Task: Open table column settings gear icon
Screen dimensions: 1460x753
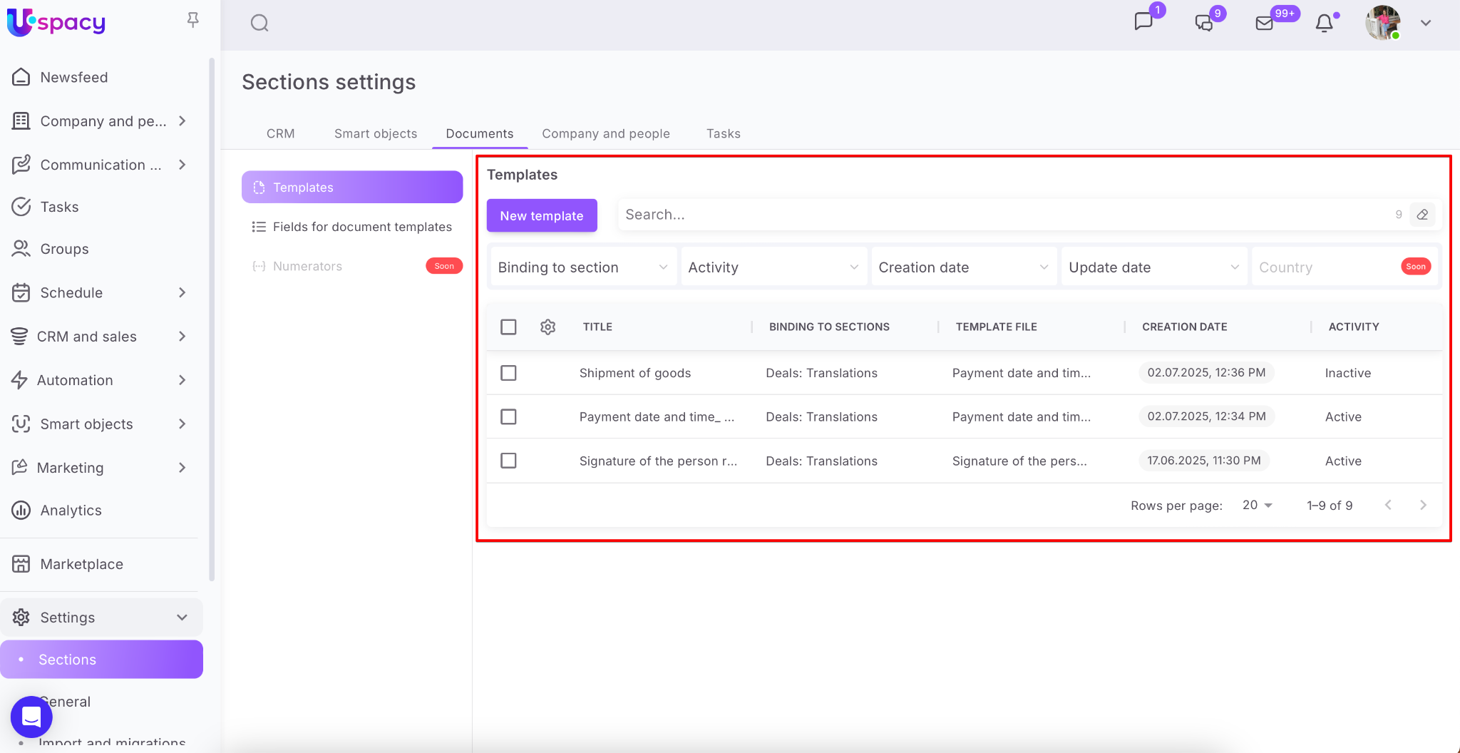Action: (547, 327)
